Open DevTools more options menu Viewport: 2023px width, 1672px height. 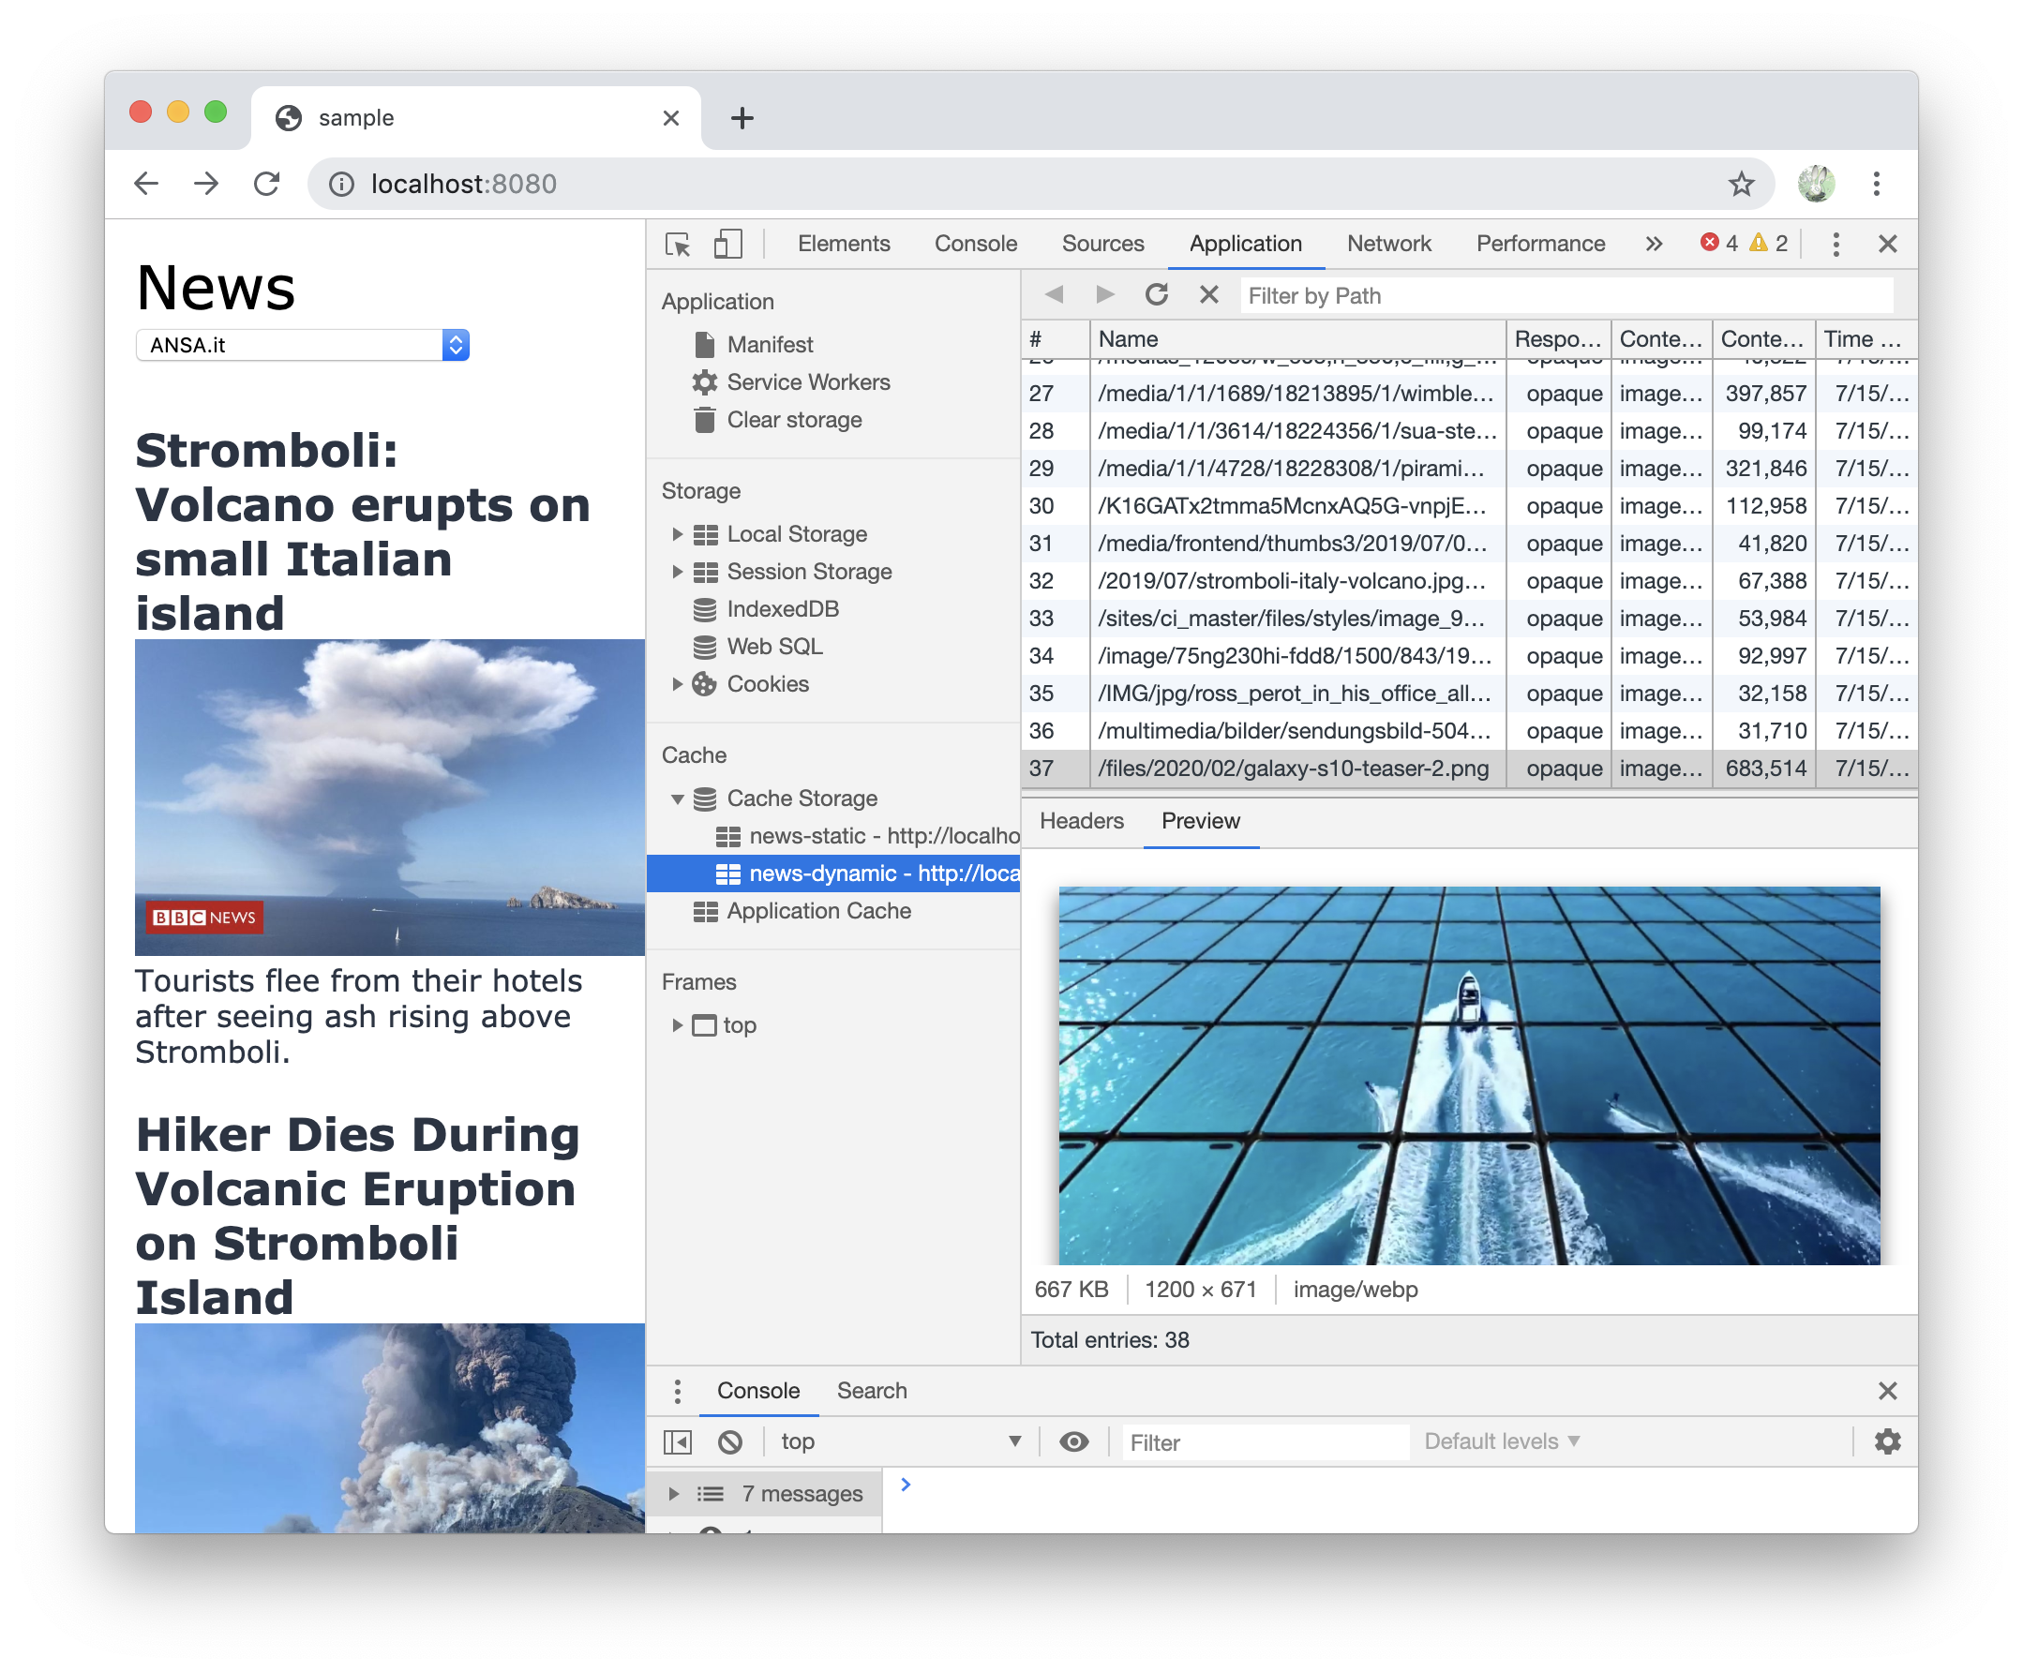(x=1836, y=244)
